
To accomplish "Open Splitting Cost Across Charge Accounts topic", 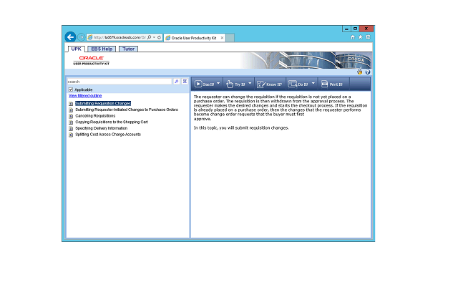I will coord(107,134).
